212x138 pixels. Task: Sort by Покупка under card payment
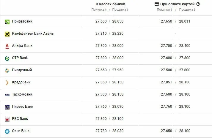click(164, 9)
